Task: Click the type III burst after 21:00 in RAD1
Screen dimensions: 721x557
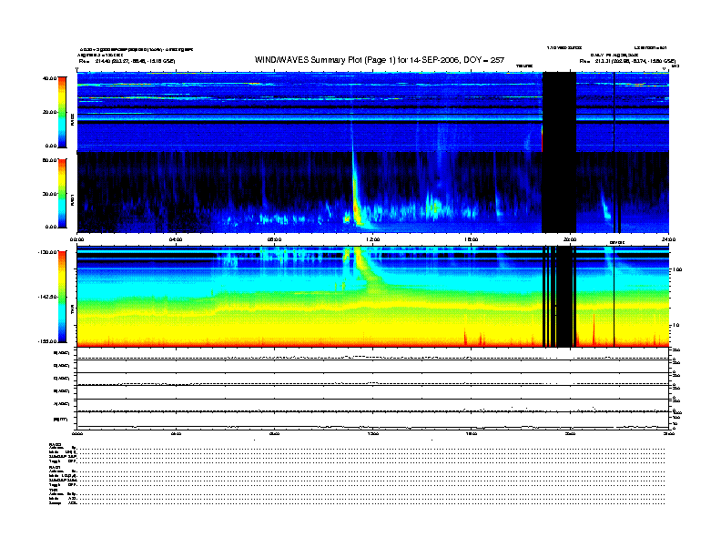Action: (x=606, y=206)
